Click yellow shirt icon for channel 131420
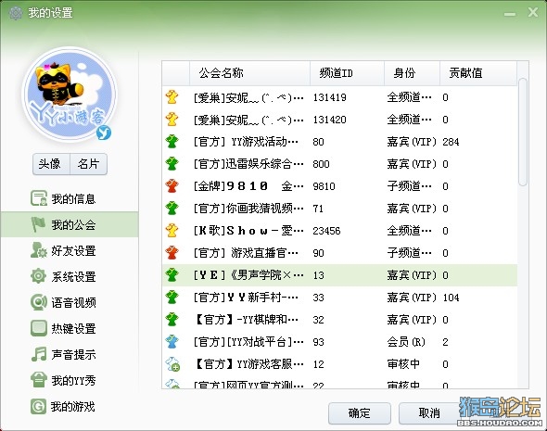 [172, 120]
